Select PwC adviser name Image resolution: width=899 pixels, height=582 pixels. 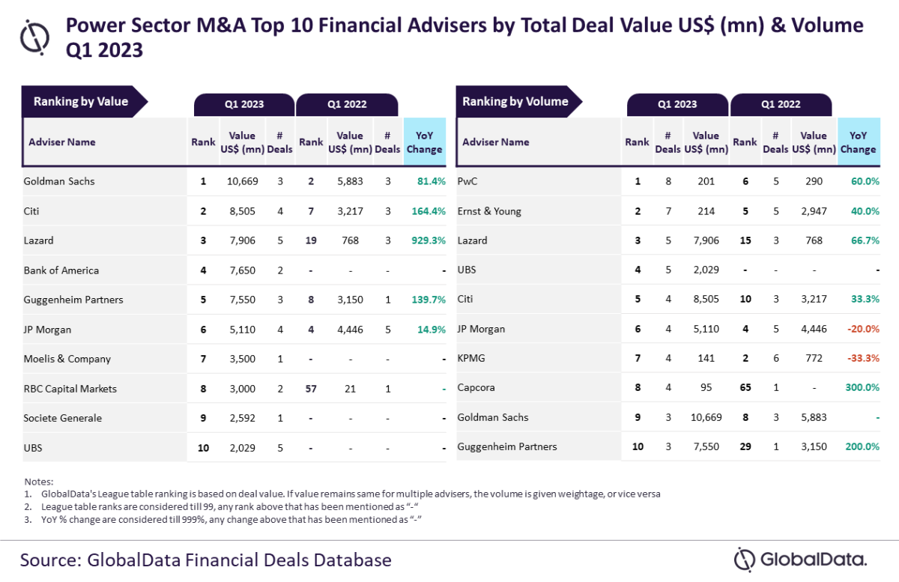467,181
